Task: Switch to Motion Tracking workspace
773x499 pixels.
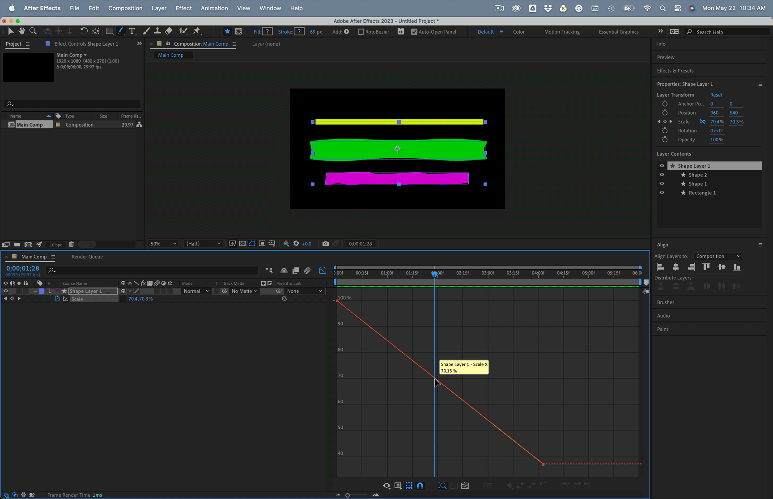Action: click(x=562, y=32)
